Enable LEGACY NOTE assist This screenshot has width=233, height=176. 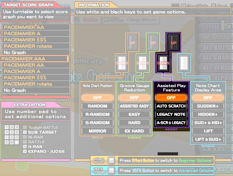click(x=171, y=114)
